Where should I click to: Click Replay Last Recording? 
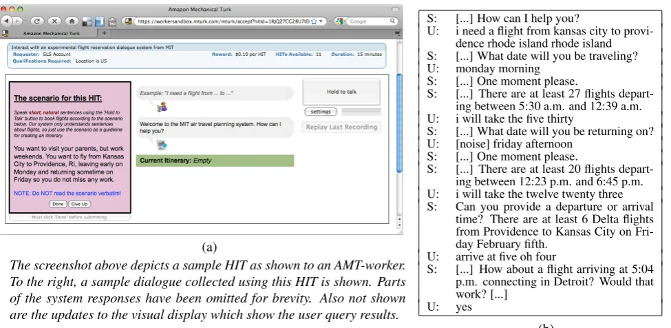click(x=341, y=127)
